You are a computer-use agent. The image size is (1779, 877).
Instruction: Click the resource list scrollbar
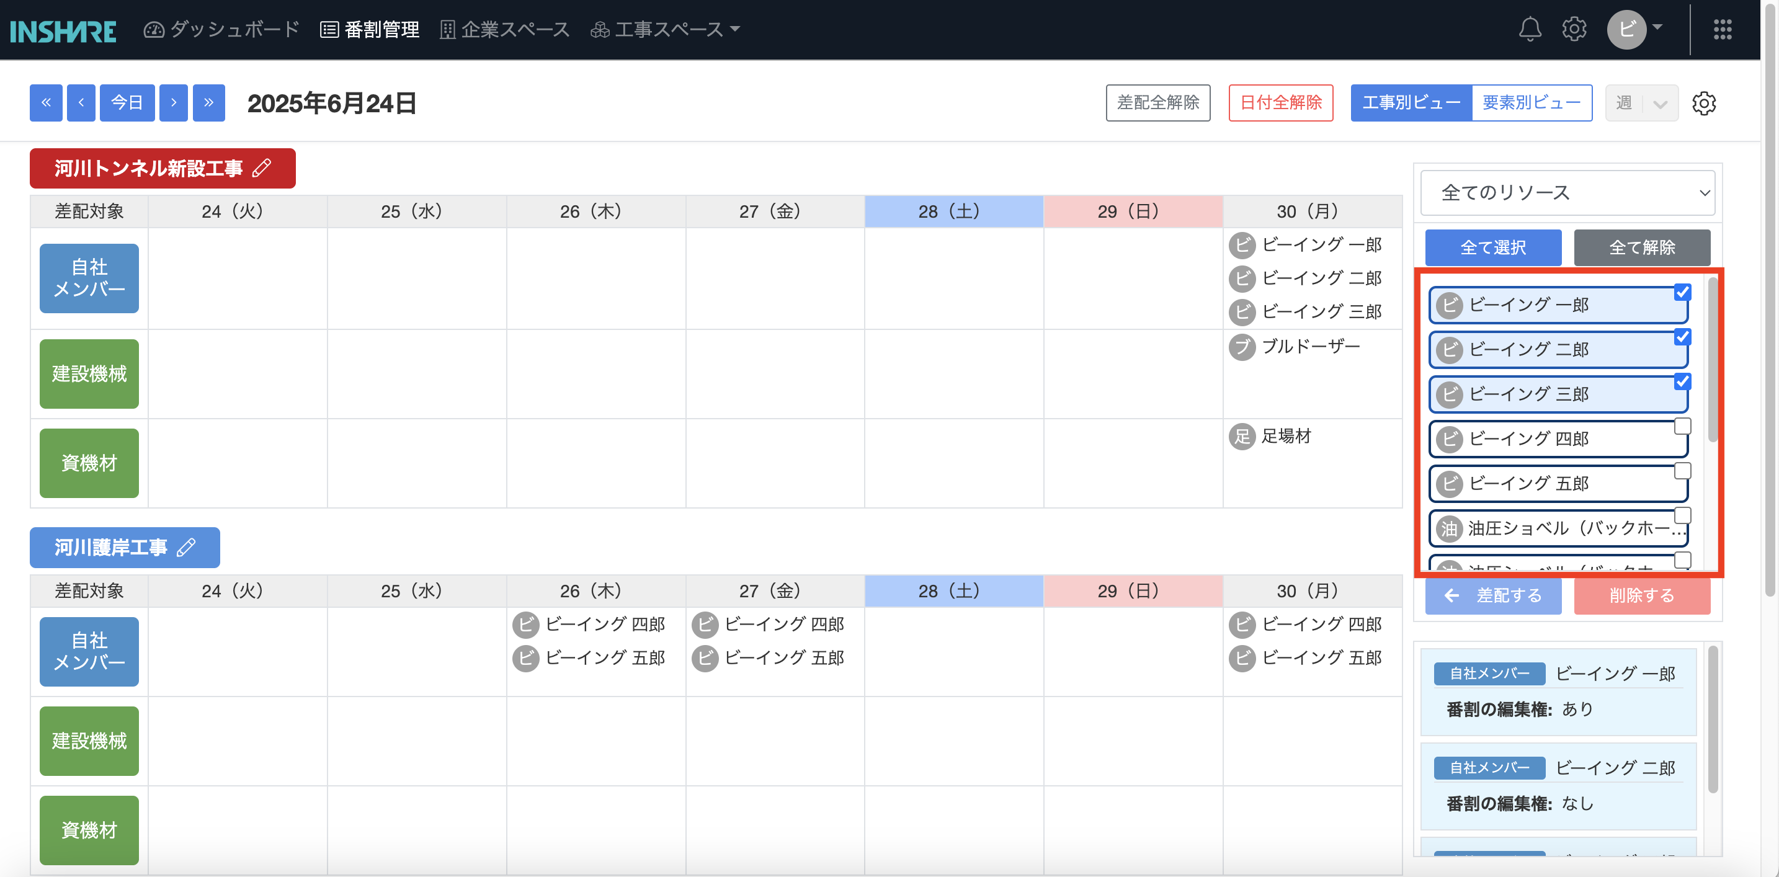pos(1713,359)
